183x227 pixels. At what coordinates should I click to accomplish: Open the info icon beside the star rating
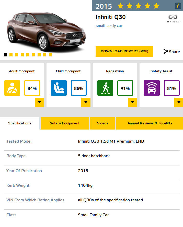178,6
